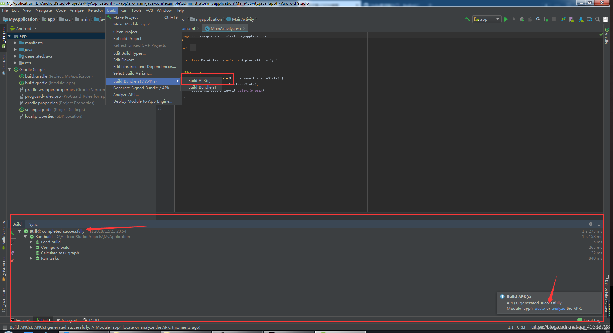Open the Terminal bottom tool tab
613x333 pixels.
[x=20, y=319]
